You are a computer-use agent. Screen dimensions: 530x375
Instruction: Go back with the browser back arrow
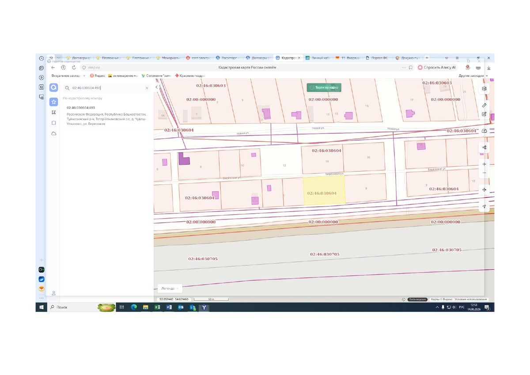[x=53, y=68]
